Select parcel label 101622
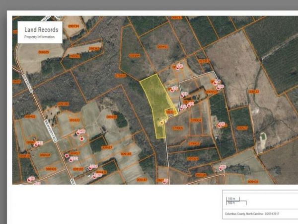 (74, 120)
